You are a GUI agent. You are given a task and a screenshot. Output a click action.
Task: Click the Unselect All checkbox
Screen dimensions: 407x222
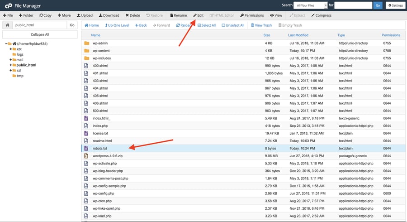(223, 25)
